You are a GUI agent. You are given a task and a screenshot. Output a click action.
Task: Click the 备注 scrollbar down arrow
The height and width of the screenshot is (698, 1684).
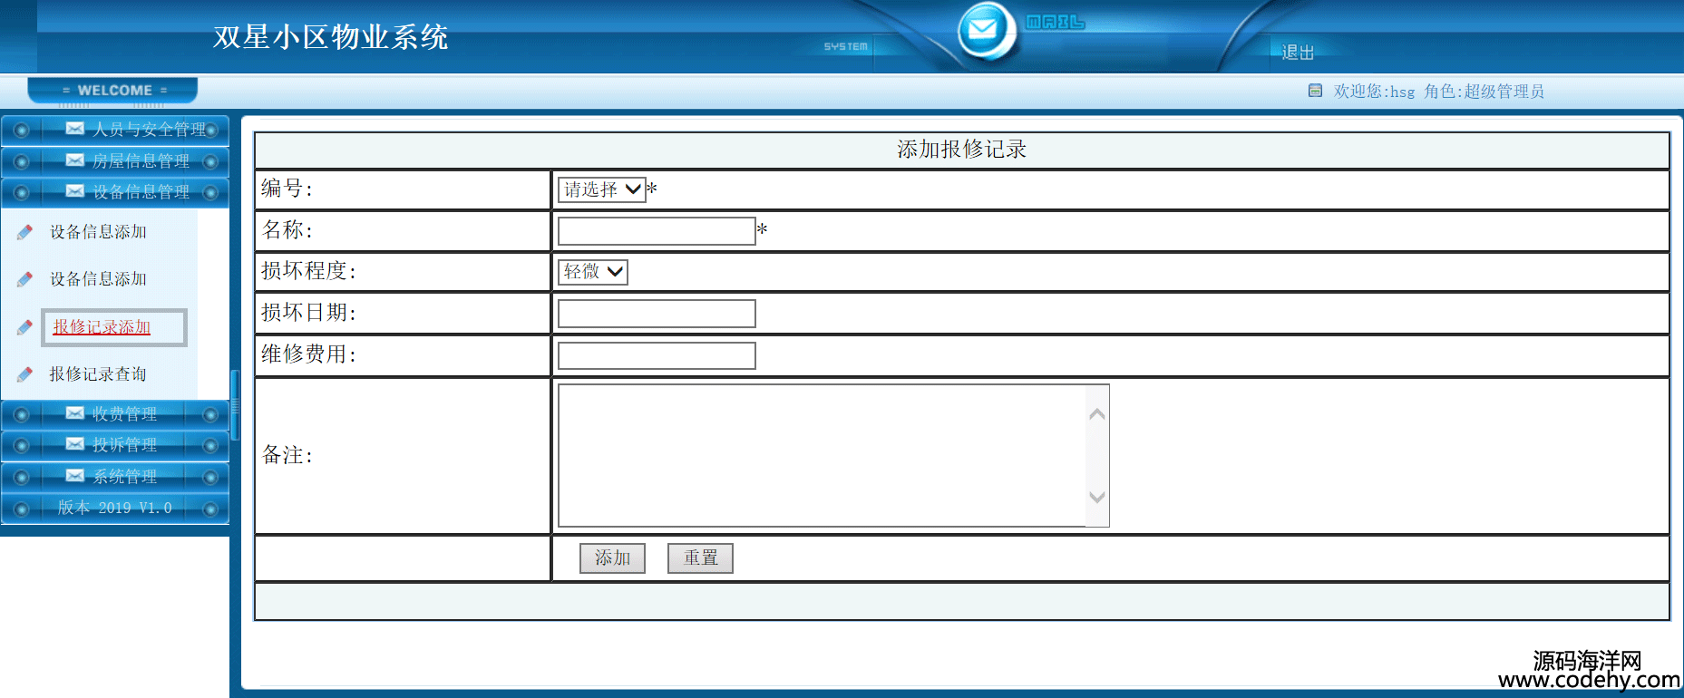point(1097,497)
